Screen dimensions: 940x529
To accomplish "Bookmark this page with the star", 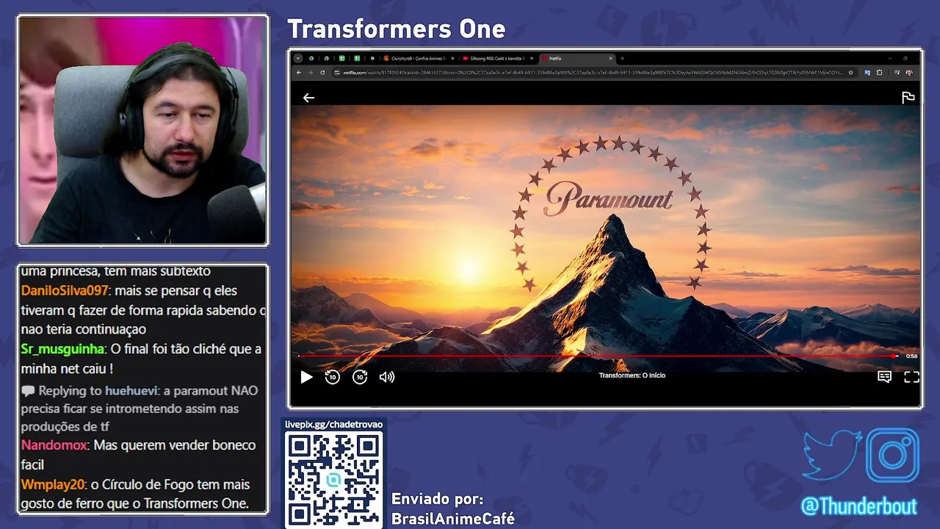I will click(x=850, y=73).
